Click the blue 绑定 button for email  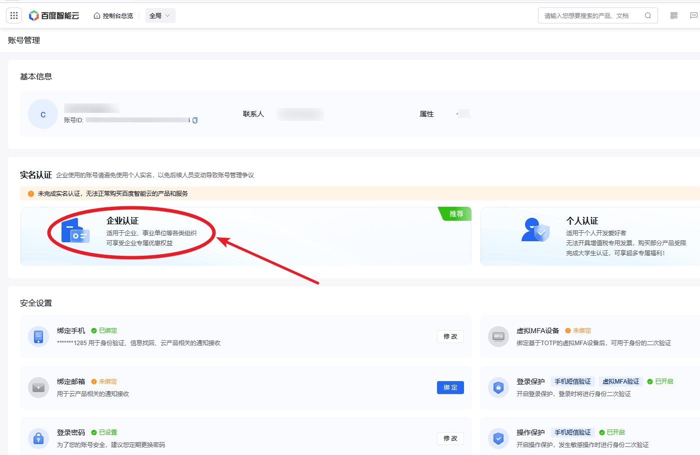(x=450, y=388)
